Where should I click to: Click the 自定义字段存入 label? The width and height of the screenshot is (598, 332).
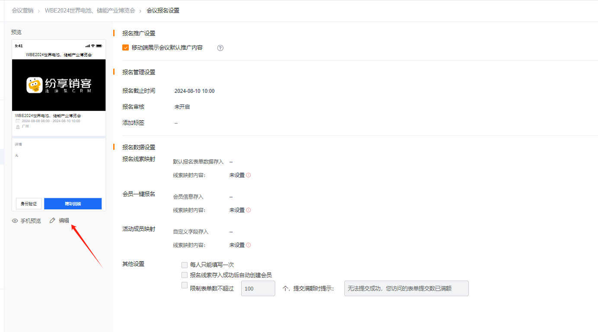pyautogui.click(x=191, y=232)
